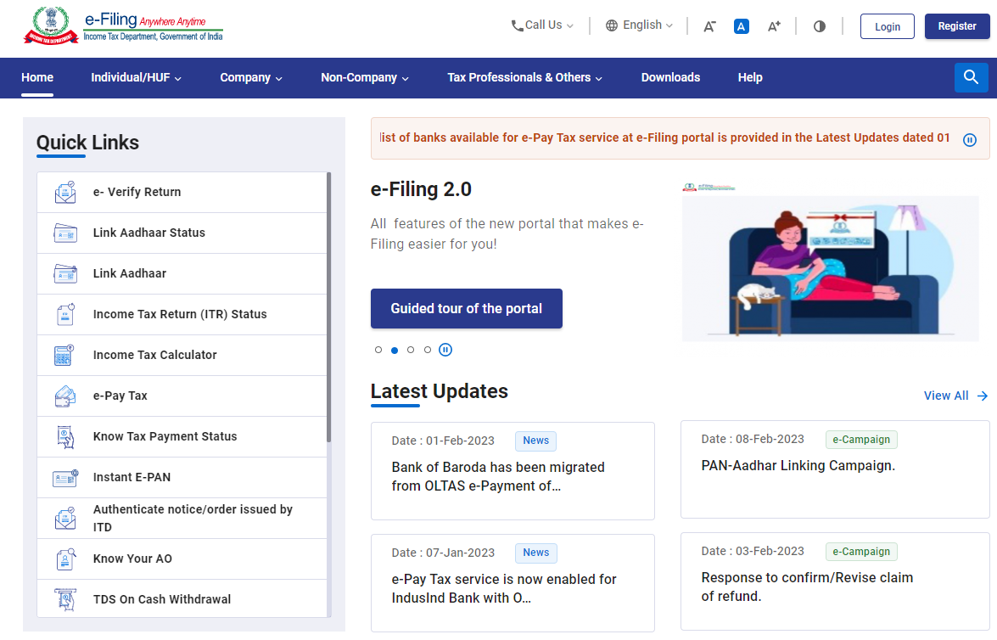The width and height of the screenshot is (997, 640).
Task: Decrease font size with A- icon
Action: point(709,26)
